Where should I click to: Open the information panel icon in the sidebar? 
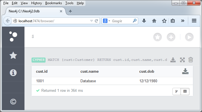[x=13, y=73]
